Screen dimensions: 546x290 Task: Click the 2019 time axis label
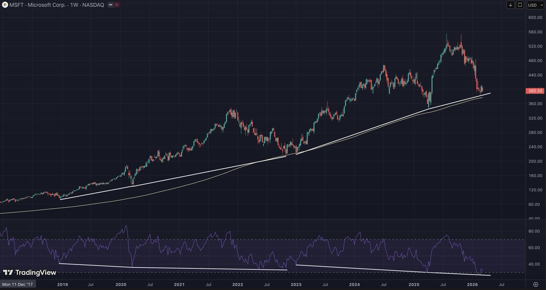tap(62, 284)
